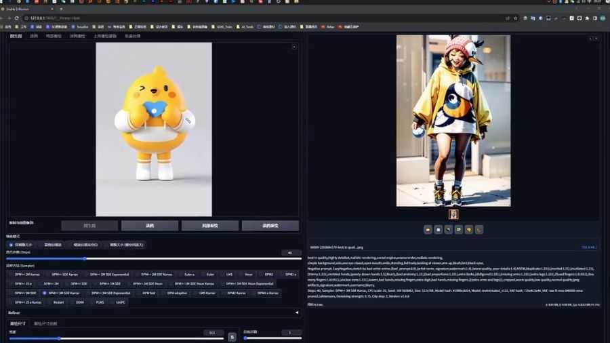Open the SDXL_Train bookmark folder

222,27
